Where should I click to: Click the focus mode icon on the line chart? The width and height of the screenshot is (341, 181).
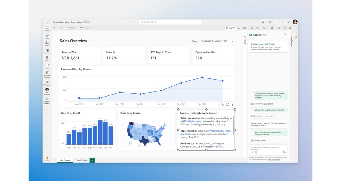coord(228,104)
